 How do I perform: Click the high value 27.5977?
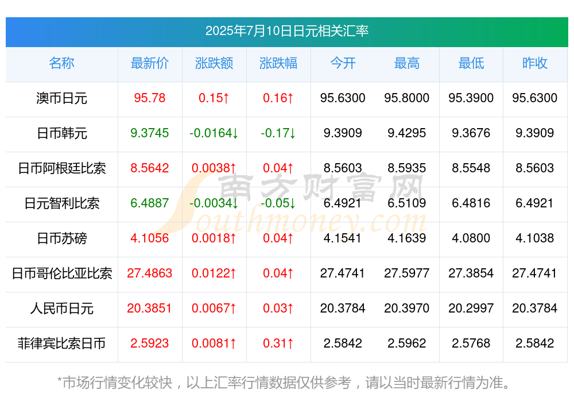pyautogui.click(x=406, y=273)
